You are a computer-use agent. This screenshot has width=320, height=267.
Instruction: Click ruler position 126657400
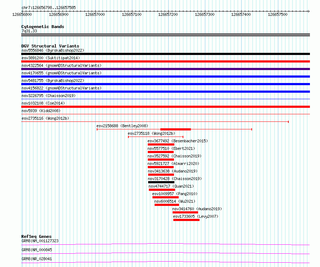241,14
